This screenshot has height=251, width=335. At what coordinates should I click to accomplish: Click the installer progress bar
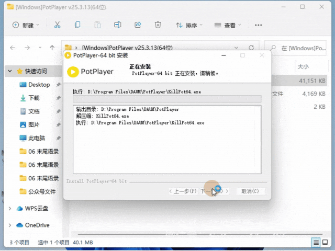click(167, 99)
